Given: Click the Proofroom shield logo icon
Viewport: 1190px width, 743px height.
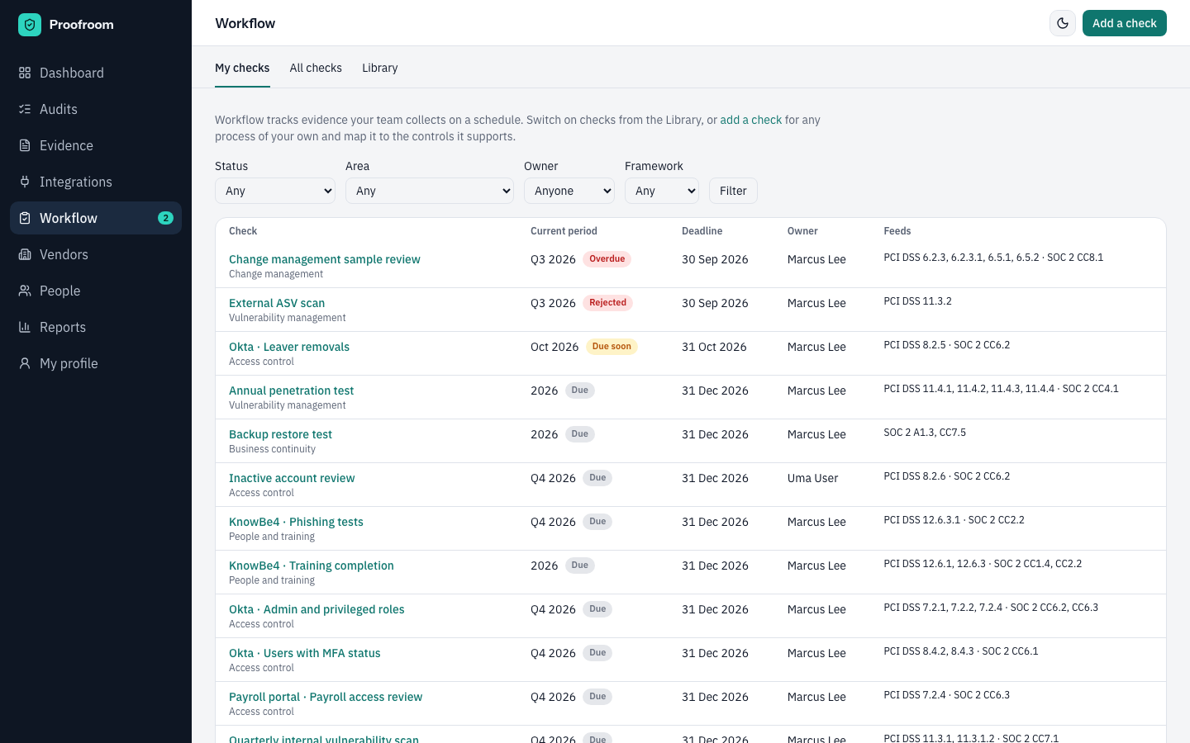Looking at the screenshot, I should click(x=30, y=25).
